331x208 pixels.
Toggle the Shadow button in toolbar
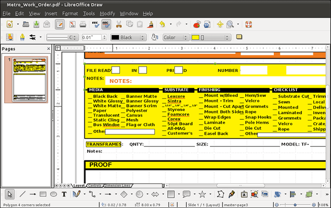[x=239, y=37]
